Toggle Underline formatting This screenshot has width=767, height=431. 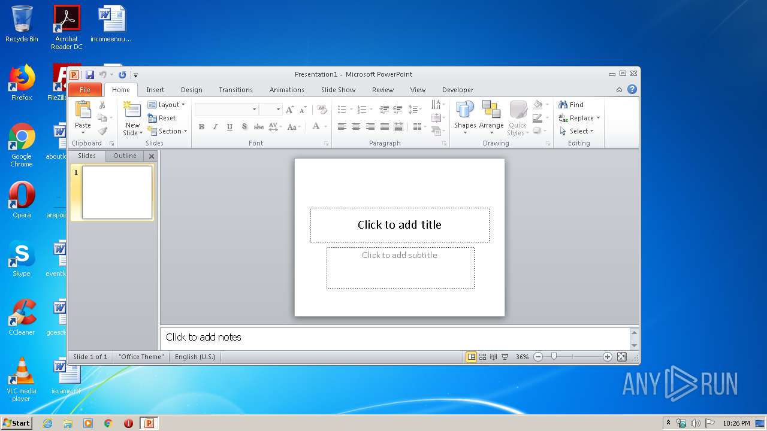(230, 127)
